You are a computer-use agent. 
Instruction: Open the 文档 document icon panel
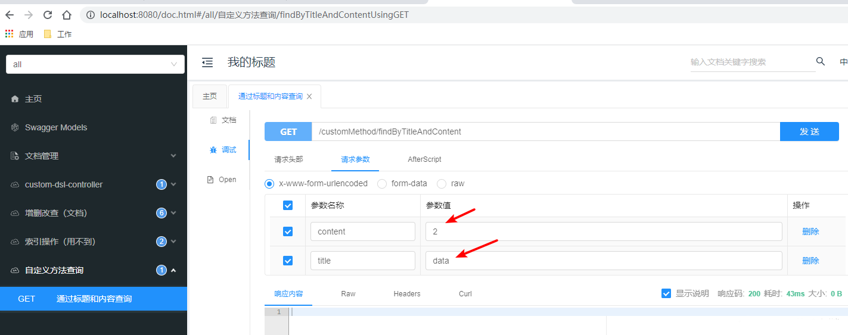pos(213,120)
